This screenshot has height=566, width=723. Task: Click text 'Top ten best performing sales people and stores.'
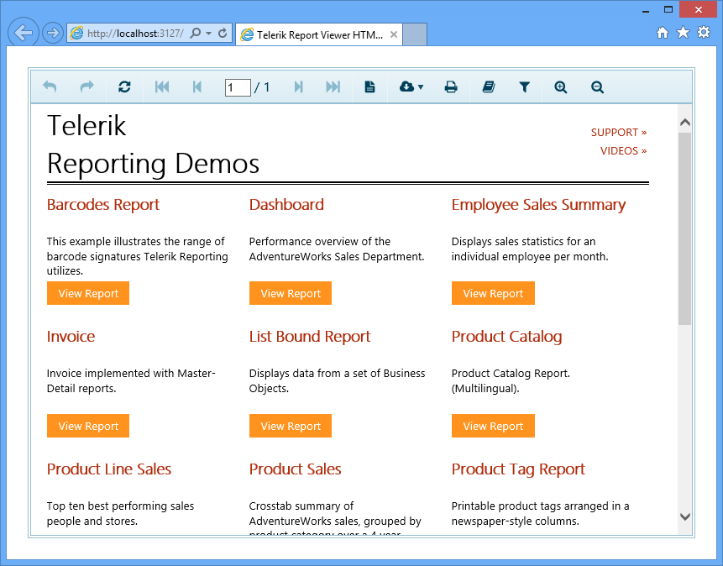120,513
